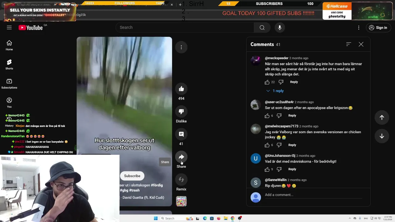Open the David Guetta (ft. Kid Cudi) sound
Screen dimensions: 395x222
coord(143,197)
